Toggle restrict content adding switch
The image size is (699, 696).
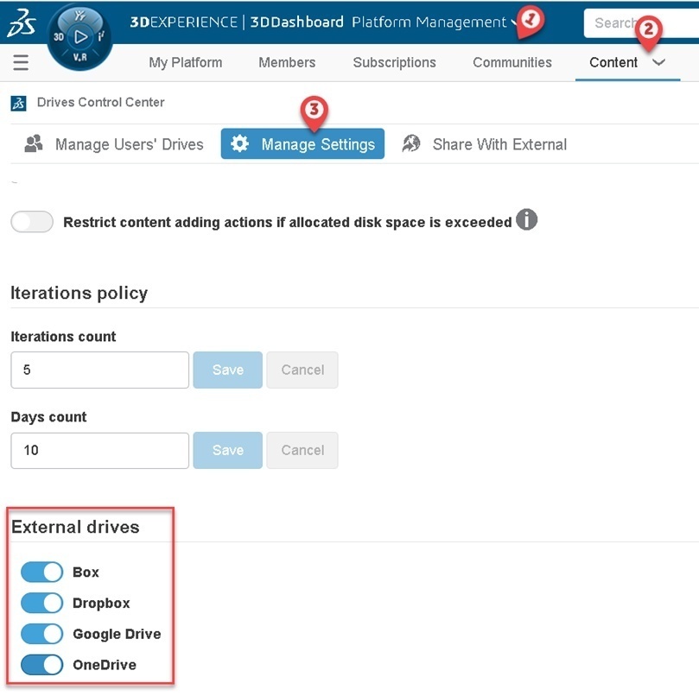(32, 221)
